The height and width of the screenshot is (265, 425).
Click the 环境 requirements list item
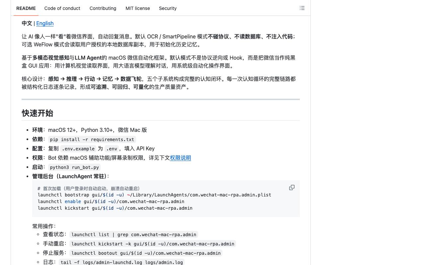90,130
